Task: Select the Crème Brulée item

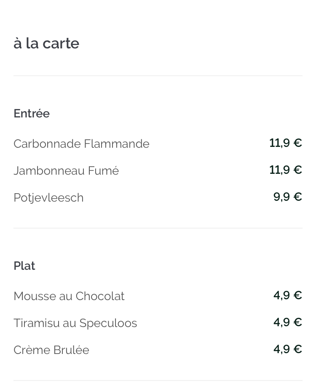Action: (51, 350)
